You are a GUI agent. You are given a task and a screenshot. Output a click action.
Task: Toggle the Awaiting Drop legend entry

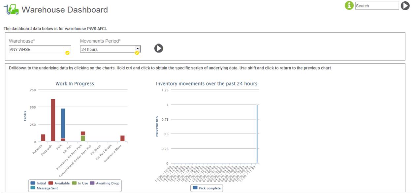tap(105, 183)
